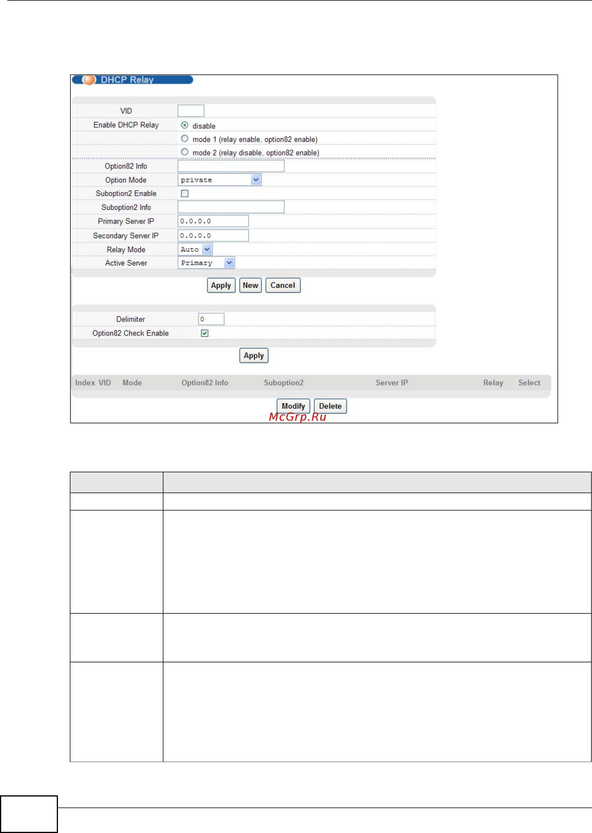Click Apply below Option82 Check Enable
Screen dimensions: 592x833
click(254, 355)
